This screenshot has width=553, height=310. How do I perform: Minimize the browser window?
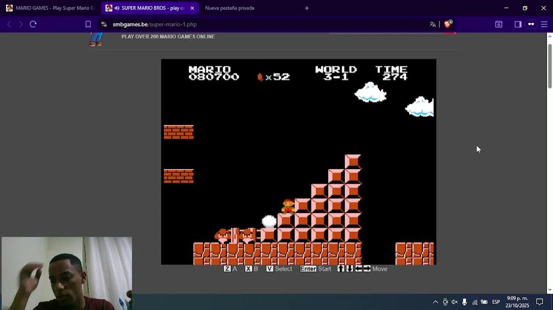pyautogui.click(x=506, y=8)
